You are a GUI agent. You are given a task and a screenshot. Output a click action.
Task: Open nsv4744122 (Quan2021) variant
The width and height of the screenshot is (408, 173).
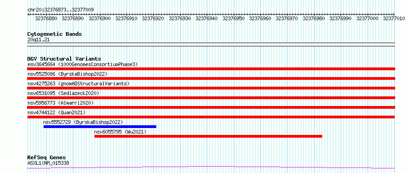click(56, 112)
